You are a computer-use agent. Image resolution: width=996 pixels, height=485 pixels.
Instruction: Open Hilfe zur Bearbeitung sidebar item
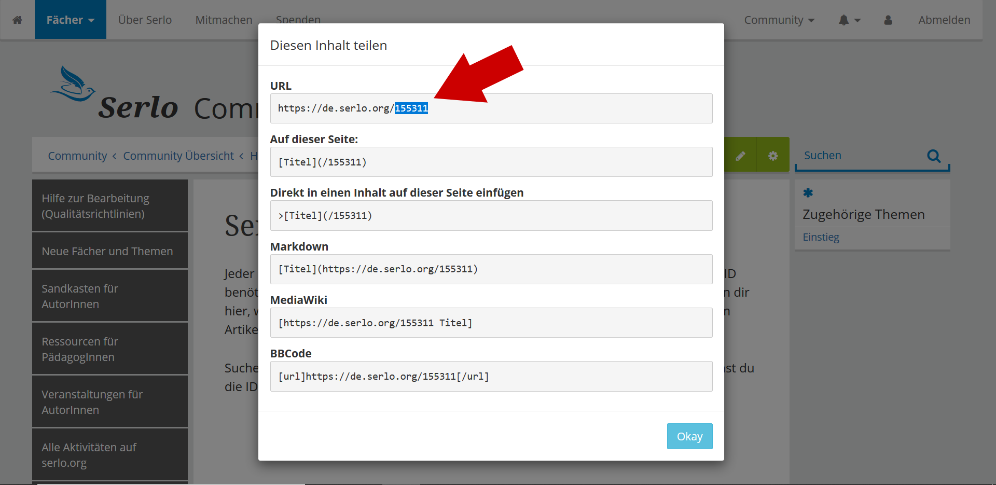click(110, 205)
